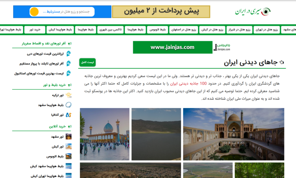Click the Seiri dar Iran site logo
Image resolution: width=296 pixels, height=178 pixels.
coord(252,11)
